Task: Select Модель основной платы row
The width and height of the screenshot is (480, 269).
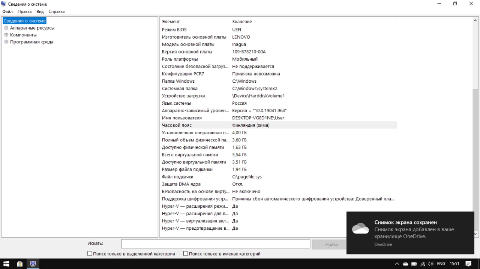Action: click(x=279, y=44)
